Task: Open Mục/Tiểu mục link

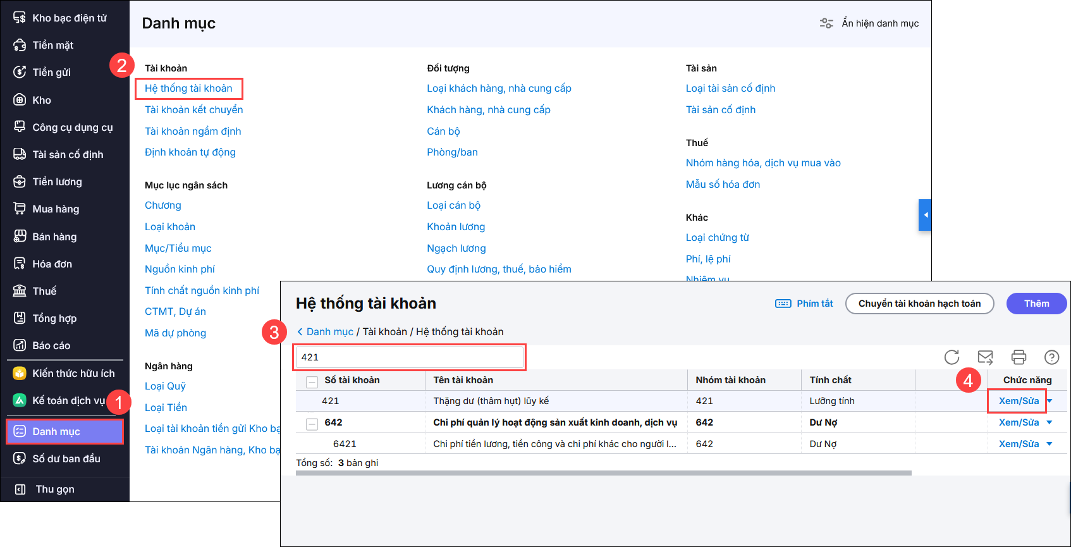Action: pyautogui.click(x=178, y=248)
